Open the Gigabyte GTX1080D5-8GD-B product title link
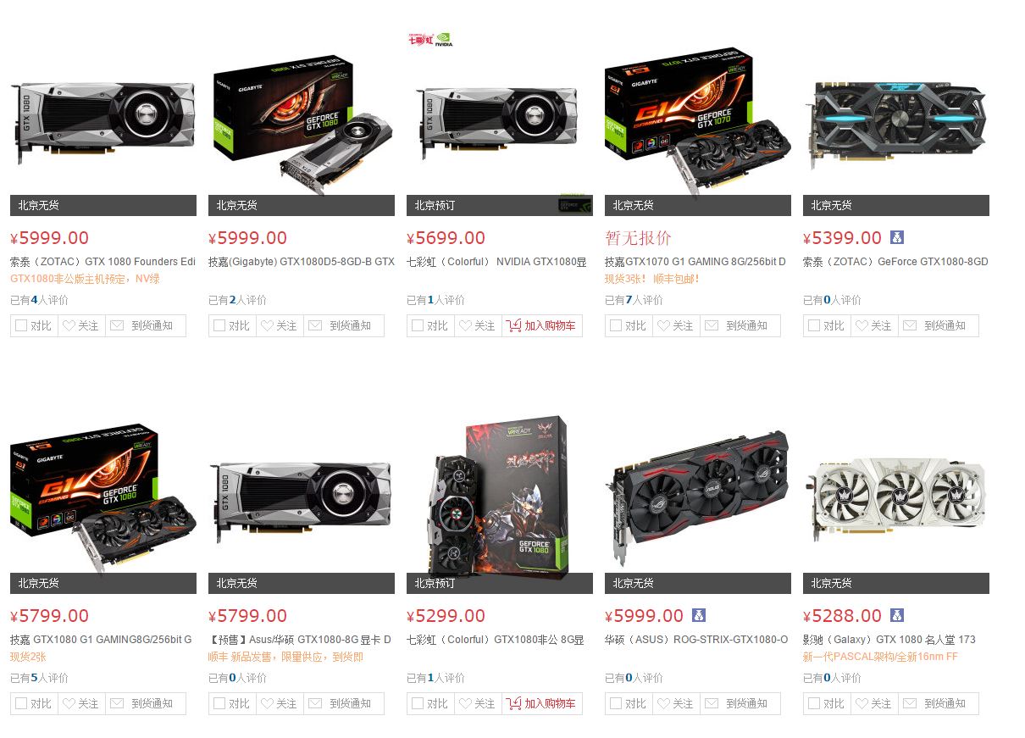1025x738 pixels. (x=302, y=262)
